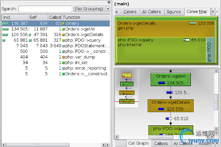Switch to the Callees bottom tab

coord(161,143)
